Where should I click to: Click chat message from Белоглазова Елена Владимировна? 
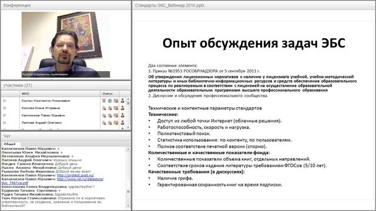[48, 187]
